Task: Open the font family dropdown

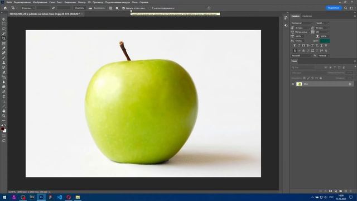Action: [x=302, y=23]
